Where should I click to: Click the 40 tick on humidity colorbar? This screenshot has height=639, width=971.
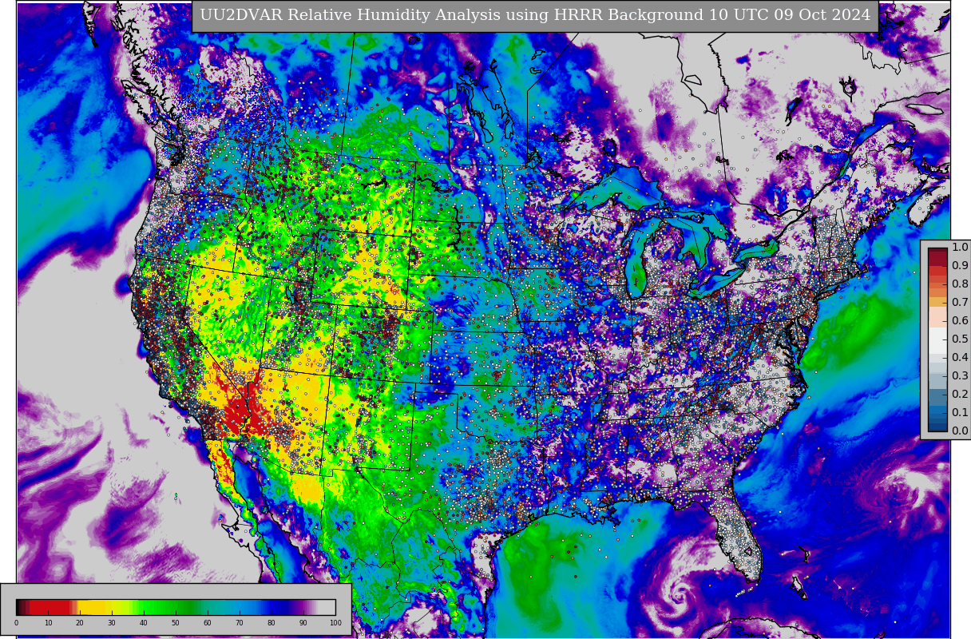pyautogui.click(x=144, y=623)
